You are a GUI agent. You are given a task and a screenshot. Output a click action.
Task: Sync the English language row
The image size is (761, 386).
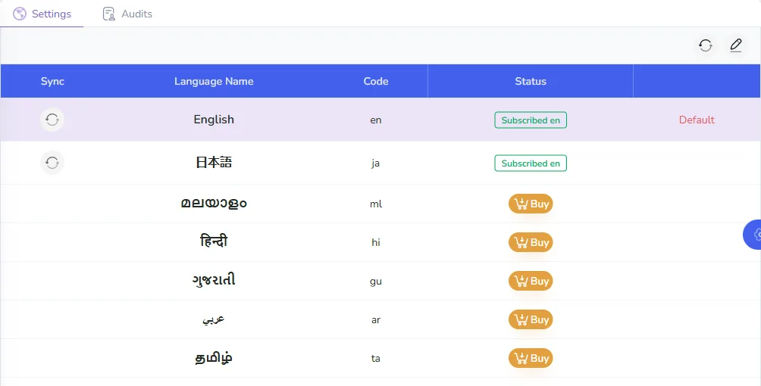(52, 120)
